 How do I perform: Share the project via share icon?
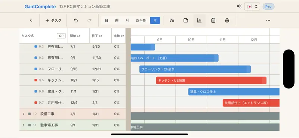pos(239,6)
